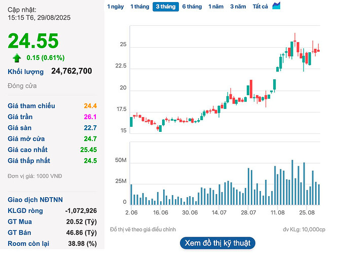
Task: Click the green up arrow price indicator
Action: point(17,57)
